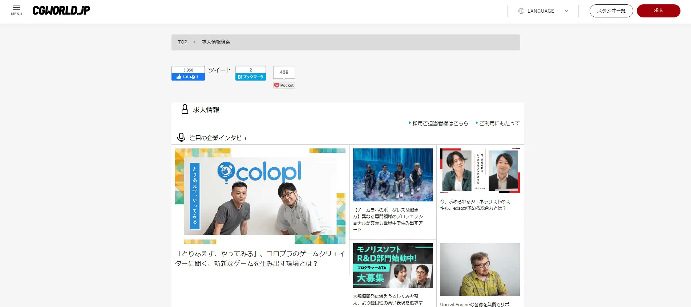
Task: Click the microphone icon beside 注目の企業インタビュー
Action: coord(181,138)
